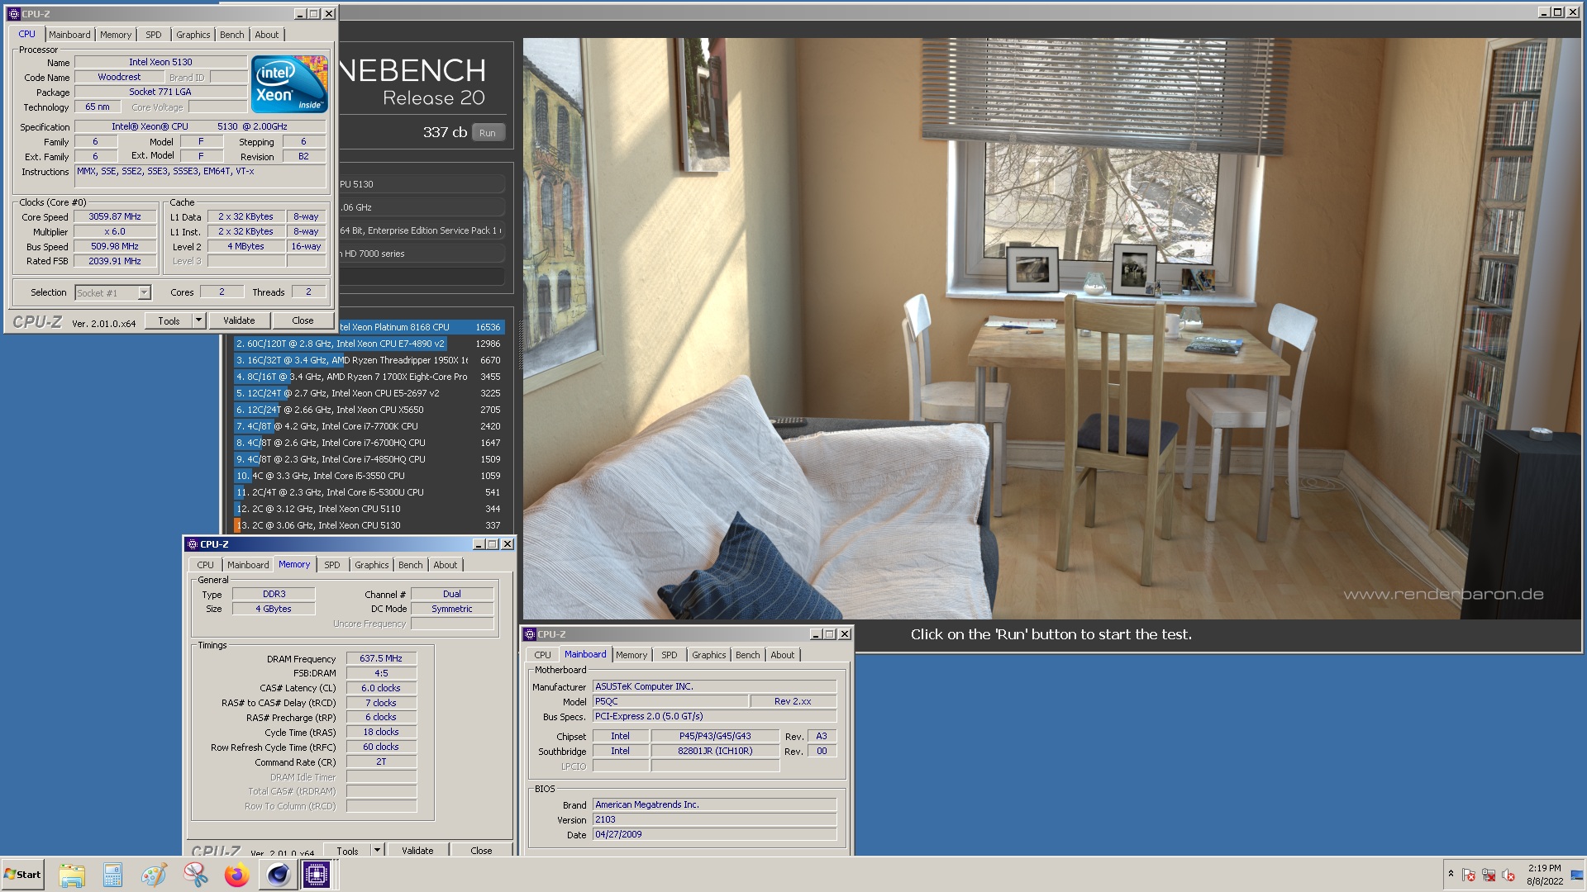Select ranking row Core i5-3550

pyautogui.click(x=369, y=476)
